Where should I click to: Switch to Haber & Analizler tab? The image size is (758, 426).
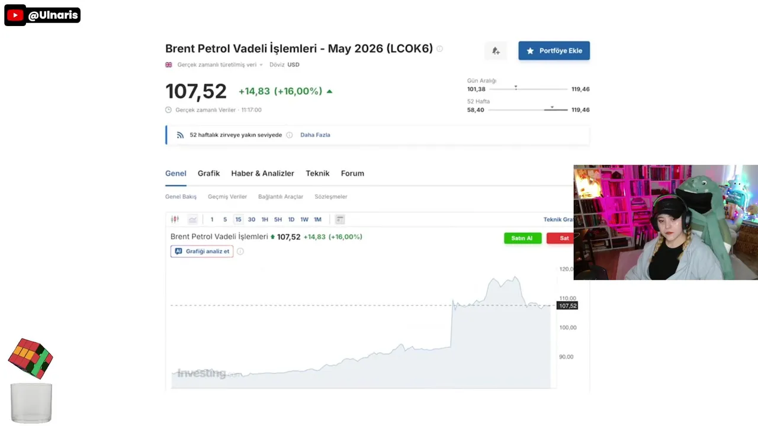262,173
